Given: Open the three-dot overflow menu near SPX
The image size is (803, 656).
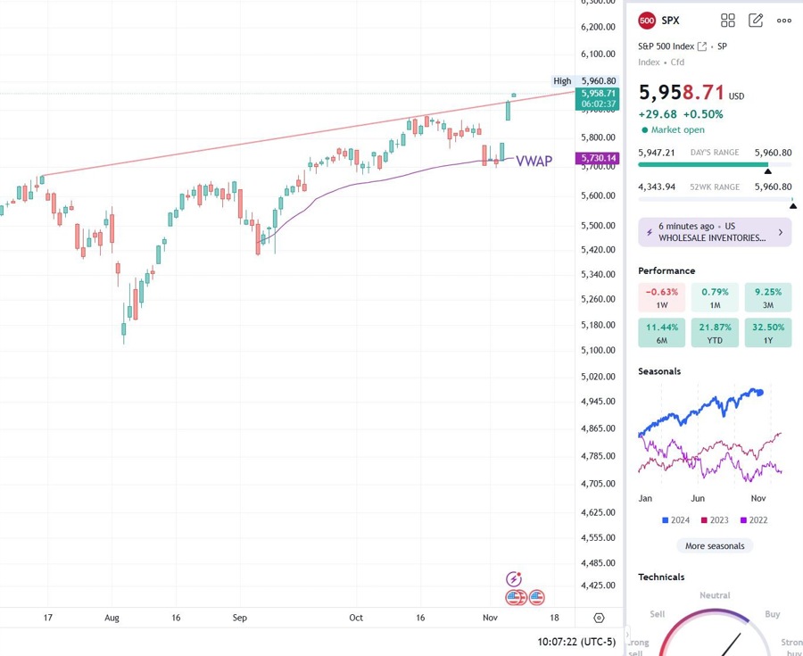Looking at the screenshot, I should point(783,20).
